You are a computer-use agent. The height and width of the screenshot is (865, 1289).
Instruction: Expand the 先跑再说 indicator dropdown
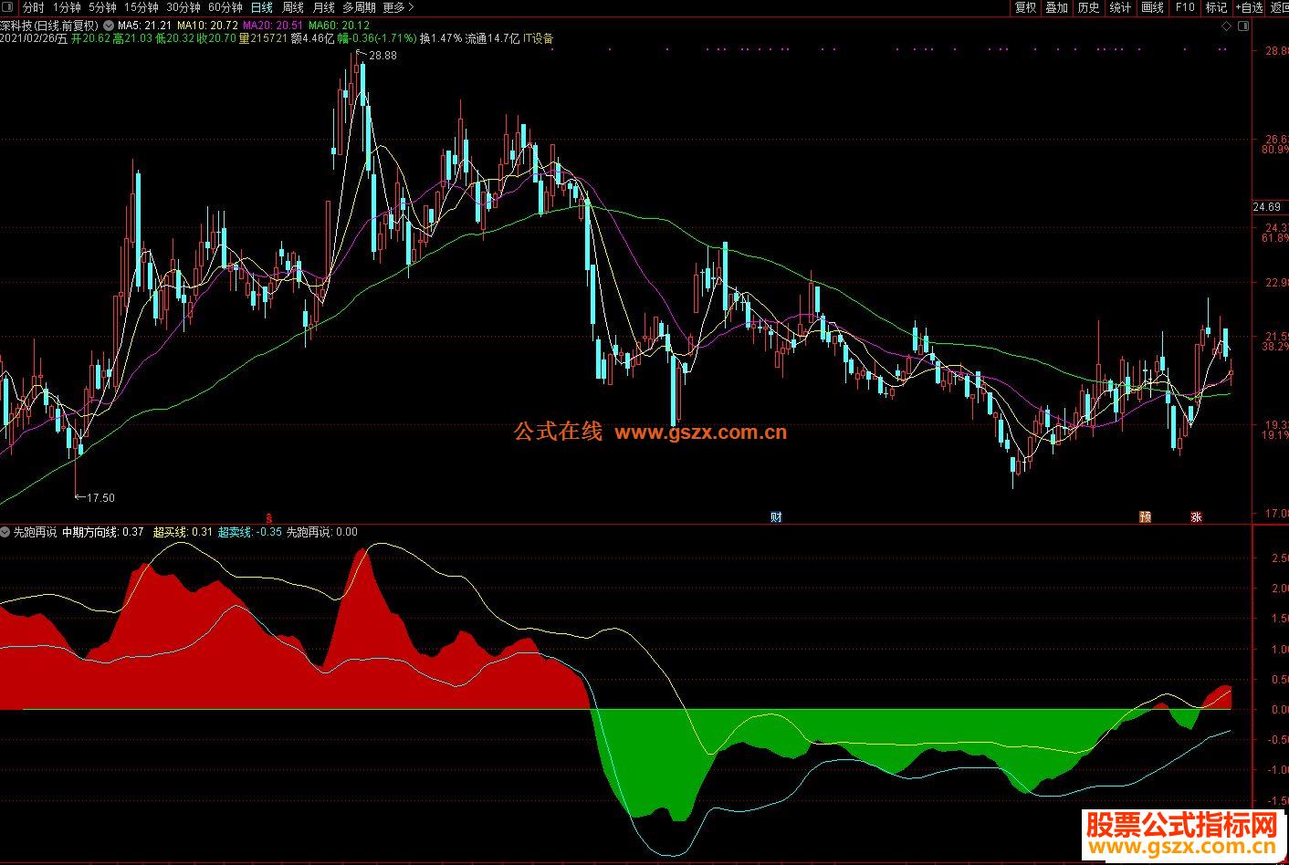click(x=6, y=532)
